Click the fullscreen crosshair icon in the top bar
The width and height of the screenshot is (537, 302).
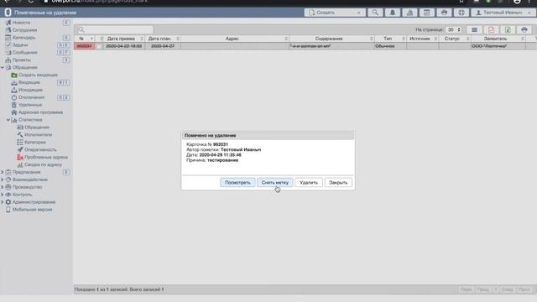[x=461, y=13]
